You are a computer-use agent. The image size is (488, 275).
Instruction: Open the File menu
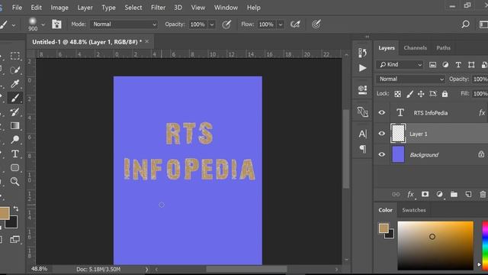[x=17, y=8]
